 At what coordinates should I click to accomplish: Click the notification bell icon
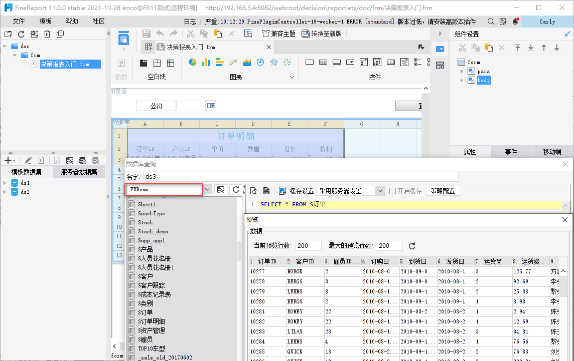514,22
